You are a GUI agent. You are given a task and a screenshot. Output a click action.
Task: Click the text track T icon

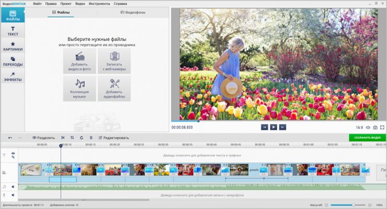coord(4,156)
